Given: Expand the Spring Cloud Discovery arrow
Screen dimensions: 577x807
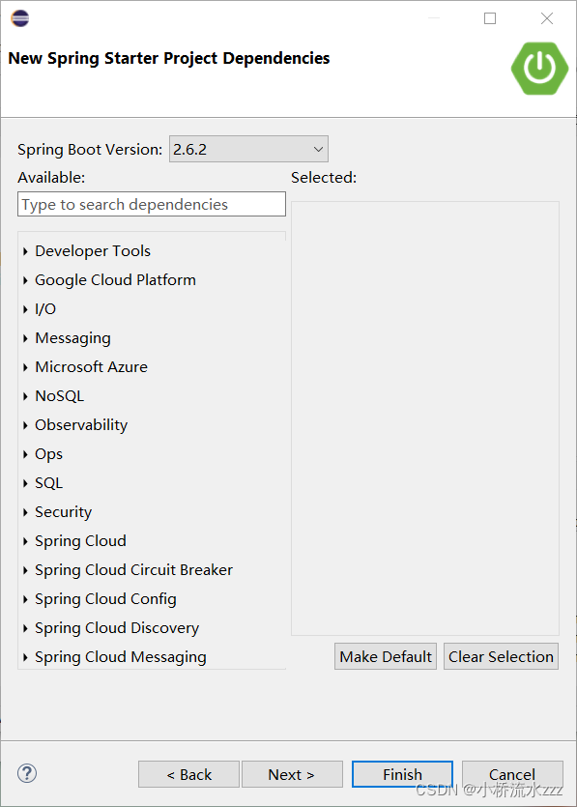Looking at the screenshot, I should coord(25,628).
